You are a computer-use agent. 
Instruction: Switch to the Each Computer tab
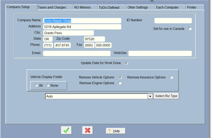tap(167, 7)
